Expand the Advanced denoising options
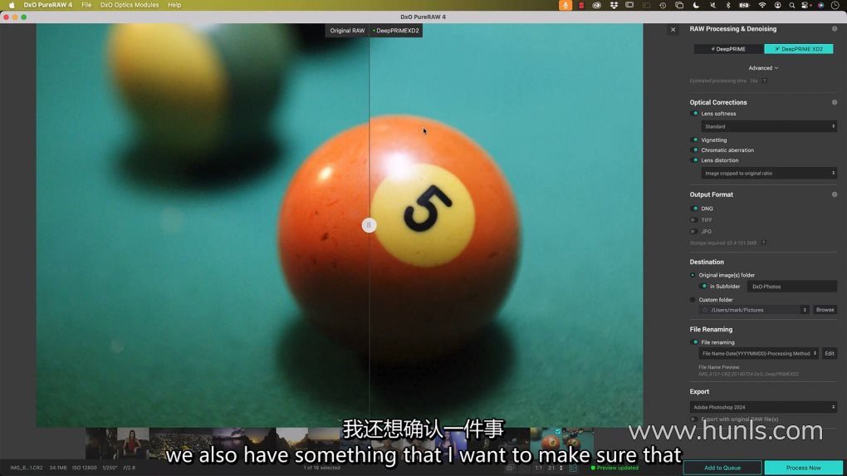This screenshot has height=476, width=847. [763, 68]
